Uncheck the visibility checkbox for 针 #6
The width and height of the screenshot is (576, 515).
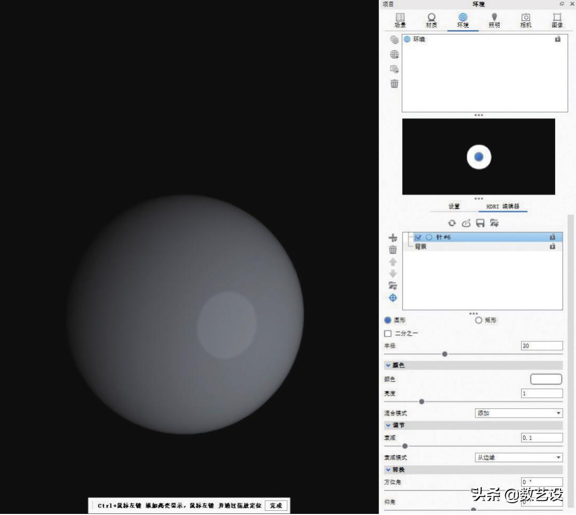click(419, 237)
